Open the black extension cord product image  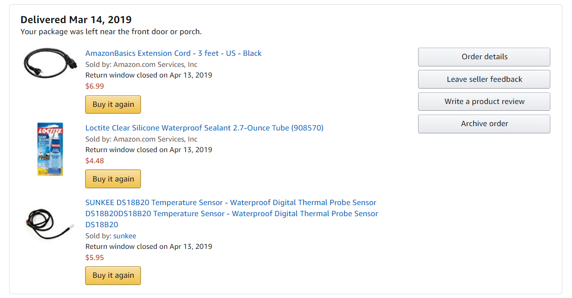[x=51, y=63]
